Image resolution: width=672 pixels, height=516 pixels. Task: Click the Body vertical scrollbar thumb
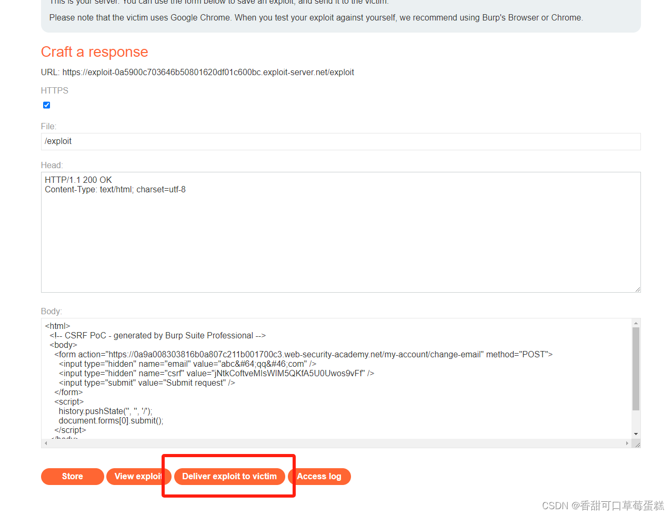tap(636, 369)
